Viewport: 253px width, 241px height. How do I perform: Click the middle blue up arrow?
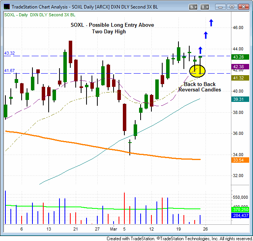coord(205,35)
